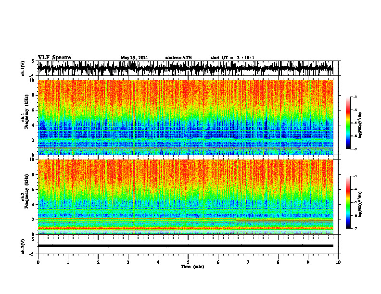Click the "station=ATH" label
Image resolution: width=381 pixels, height=294 pixels.
178,58
